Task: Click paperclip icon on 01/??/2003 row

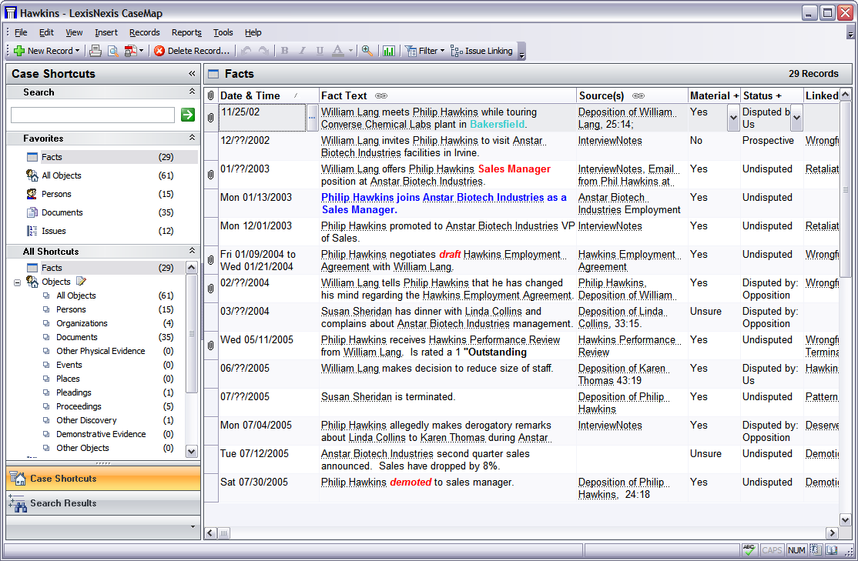Action: coord(211,175)
